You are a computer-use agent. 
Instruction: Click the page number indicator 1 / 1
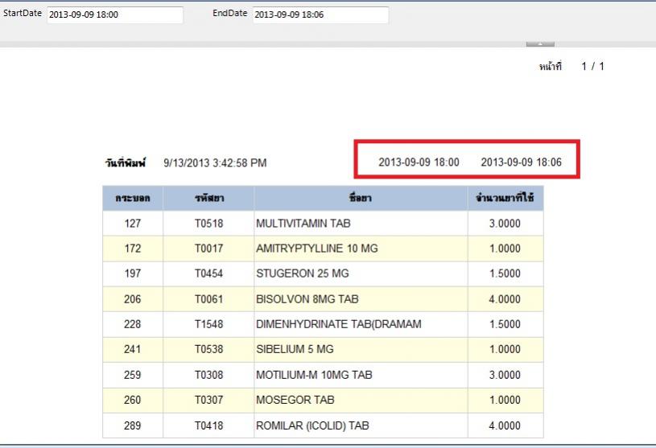(592, 66)
